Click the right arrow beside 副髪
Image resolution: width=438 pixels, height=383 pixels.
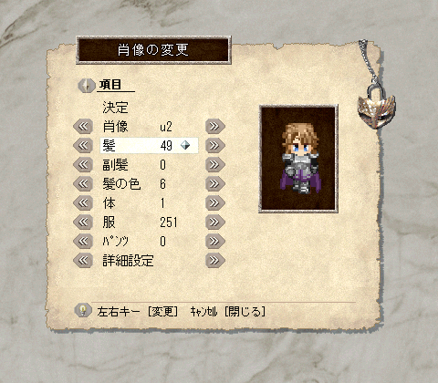215,165
